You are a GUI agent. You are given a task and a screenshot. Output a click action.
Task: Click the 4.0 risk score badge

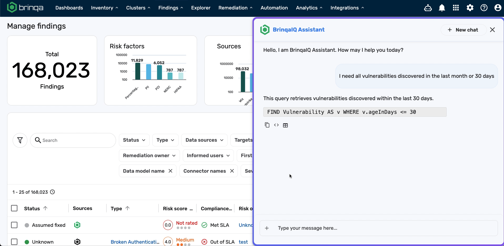click(168, 242)
